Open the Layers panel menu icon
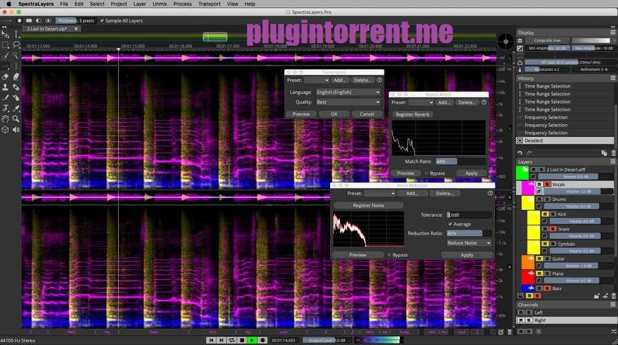Screen dimensions: 618x345 (613, 162)
